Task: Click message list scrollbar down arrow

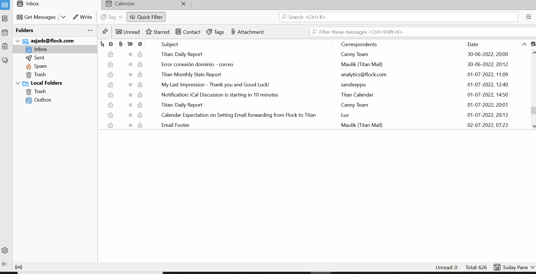Action: [533, 126]
